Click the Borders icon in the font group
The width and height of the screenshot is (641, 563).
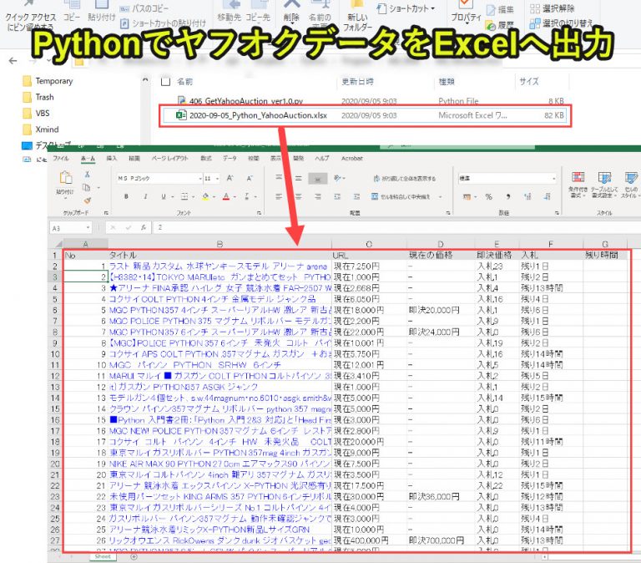tap(184, 197)
